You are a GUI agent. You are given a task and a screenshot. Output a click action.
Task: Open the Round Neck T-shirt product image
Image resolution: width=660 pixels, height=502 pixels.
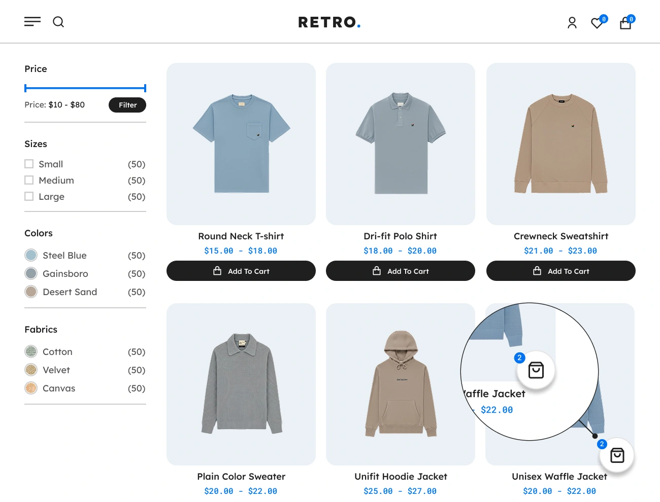[x=241, y=144]
